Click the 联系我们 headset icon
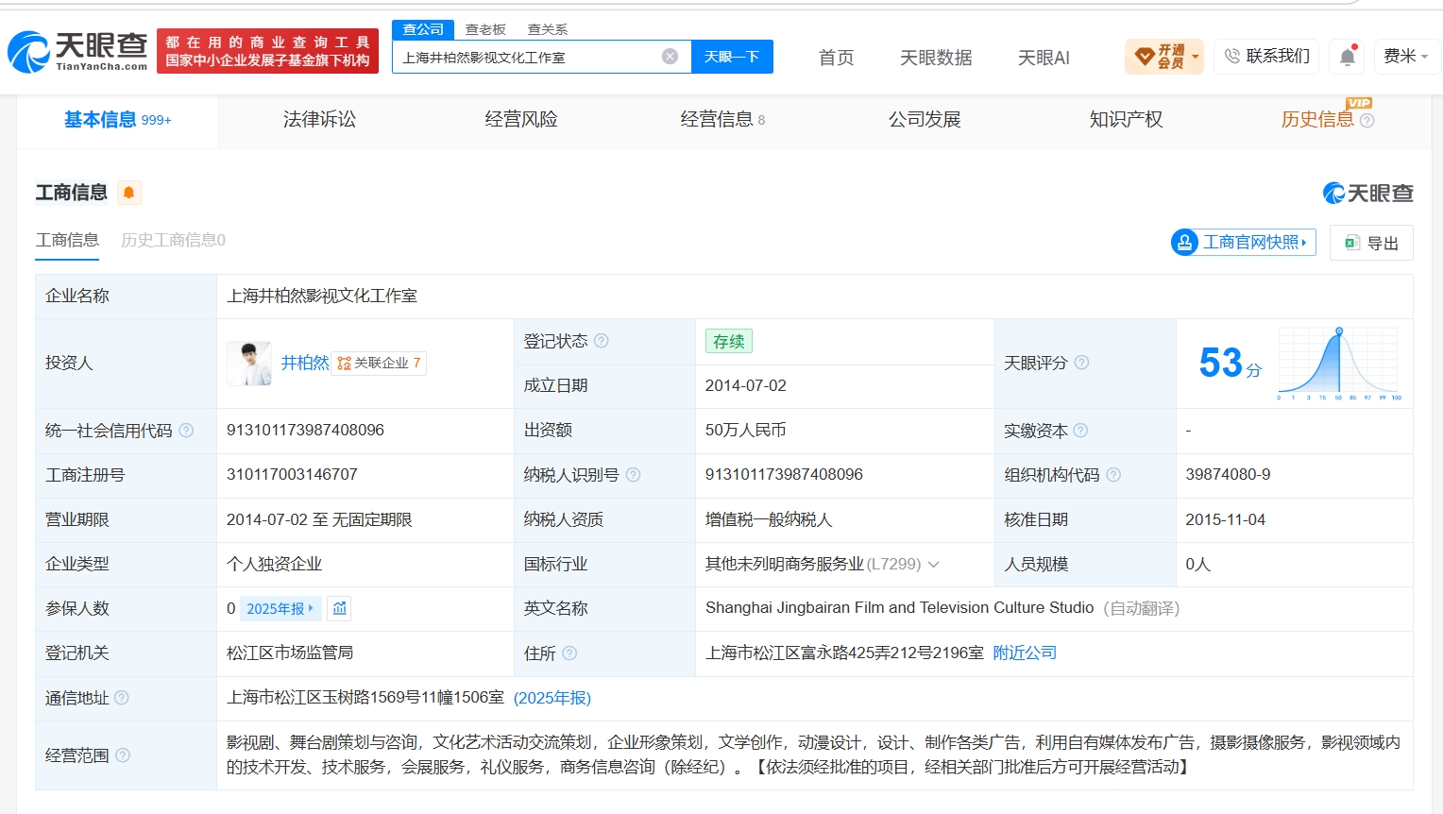 pos(1231,57)
